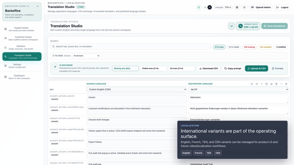Click the Save translations button
This screenshot has width=294, height=165.
pos(275,26)
